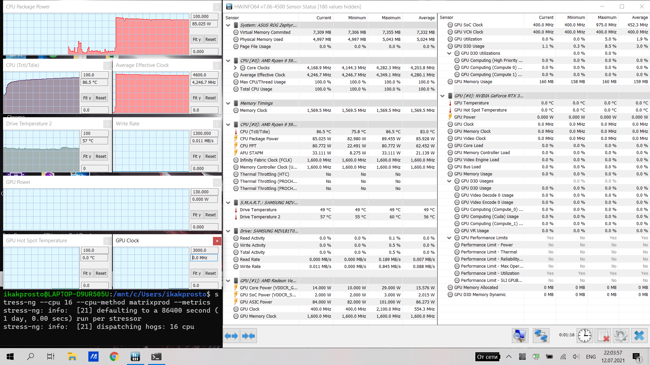Select the Thermal Throttling (HTC) row
This screenshot has width=650, height=365.
pyautogui.click(x=330, y=174)
